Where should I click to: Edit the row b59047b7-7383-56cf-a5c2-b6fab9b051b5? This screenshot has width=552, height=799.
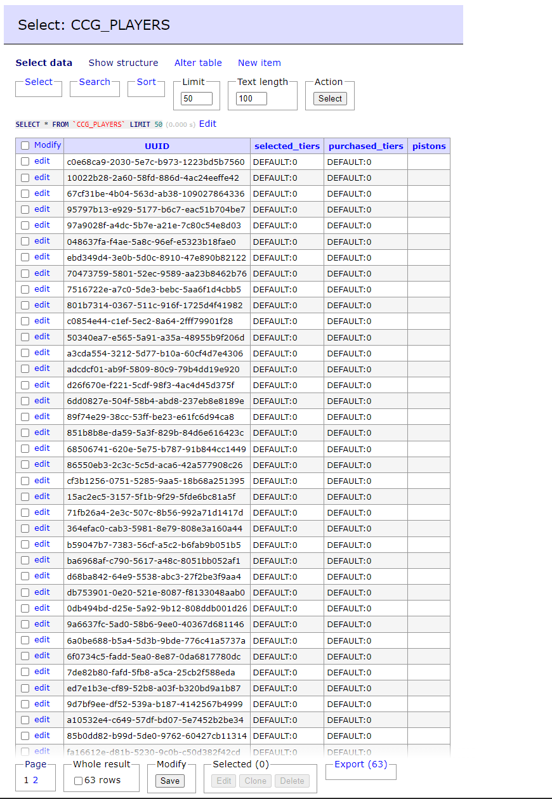pos(42,543)
